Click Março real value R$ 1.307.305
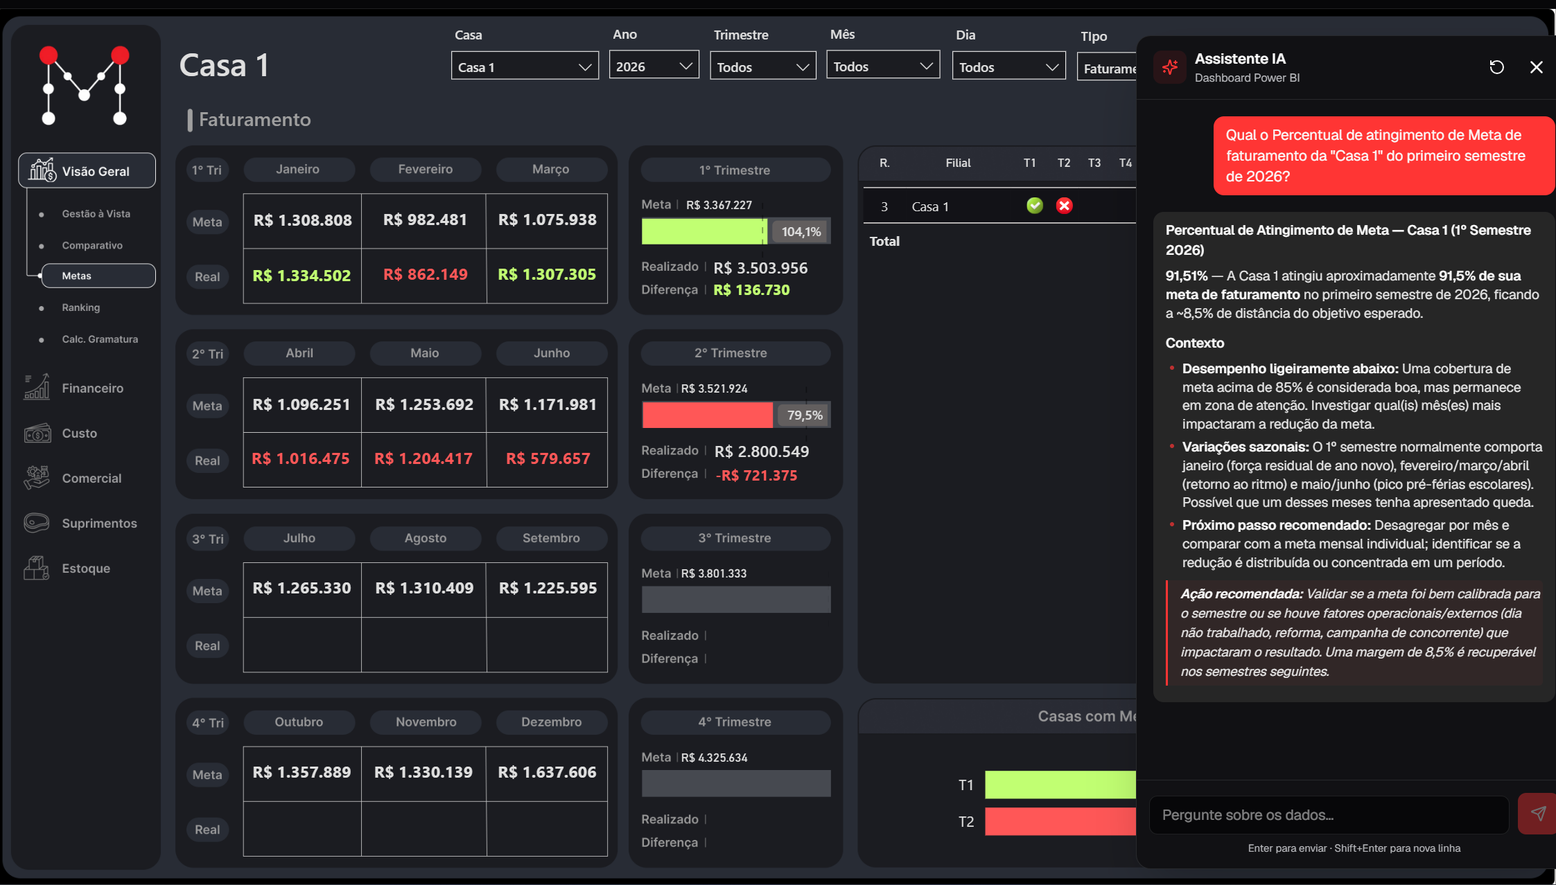 [x=547, y=275]
